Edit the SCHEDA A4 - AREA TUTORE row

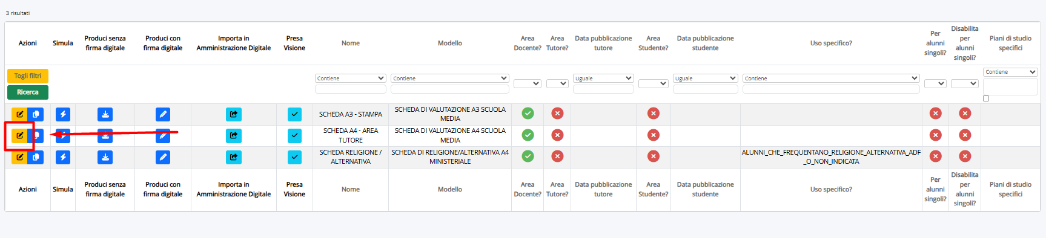(x=19, y=136)
